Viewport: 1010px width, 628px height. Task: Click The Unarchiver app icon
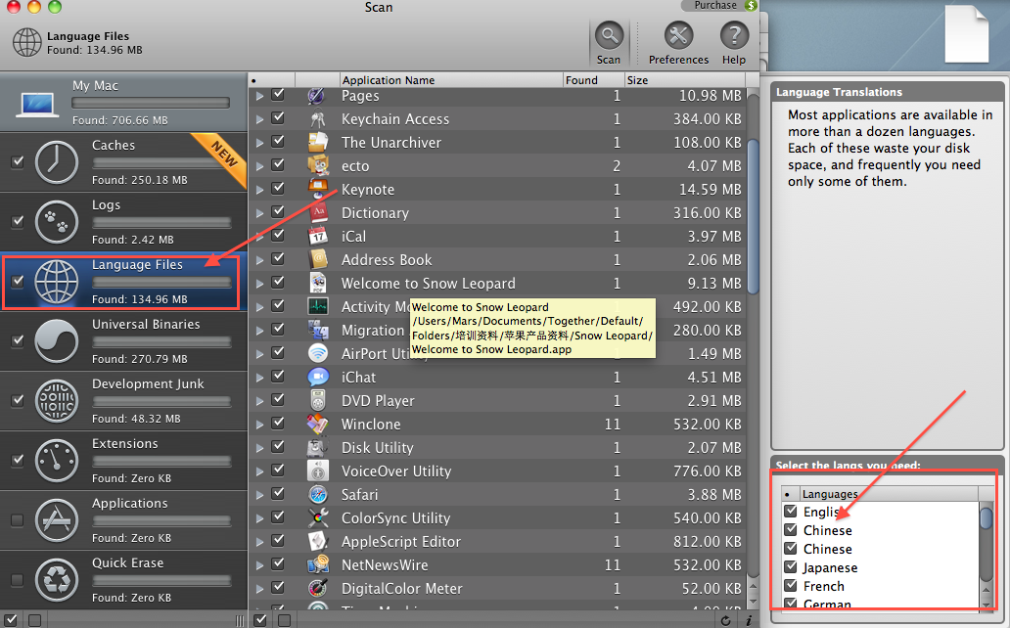click(317, 143)
